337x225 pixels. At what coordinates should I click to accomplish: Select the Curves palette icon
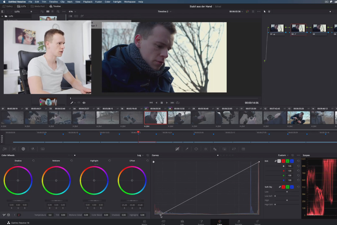[x=177, y=149]
